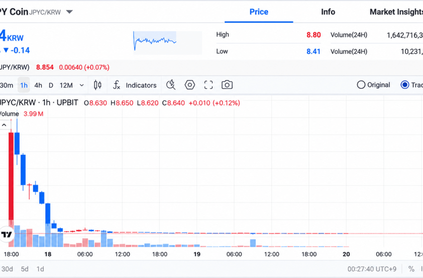Click the 0.00640 (+0.07%) change text
This screenshot has width=423, height=278.
click(84, 68)
